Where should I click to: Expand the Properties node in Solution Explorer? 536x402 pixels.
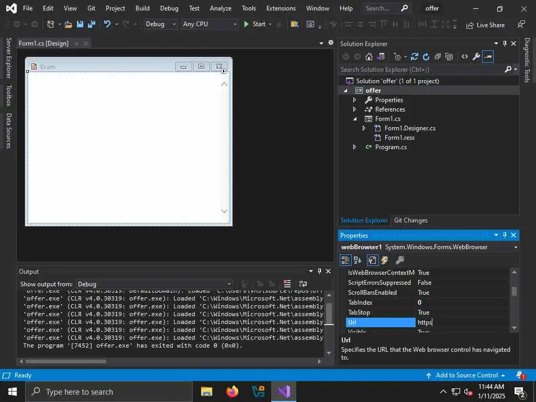coord(354,100)
